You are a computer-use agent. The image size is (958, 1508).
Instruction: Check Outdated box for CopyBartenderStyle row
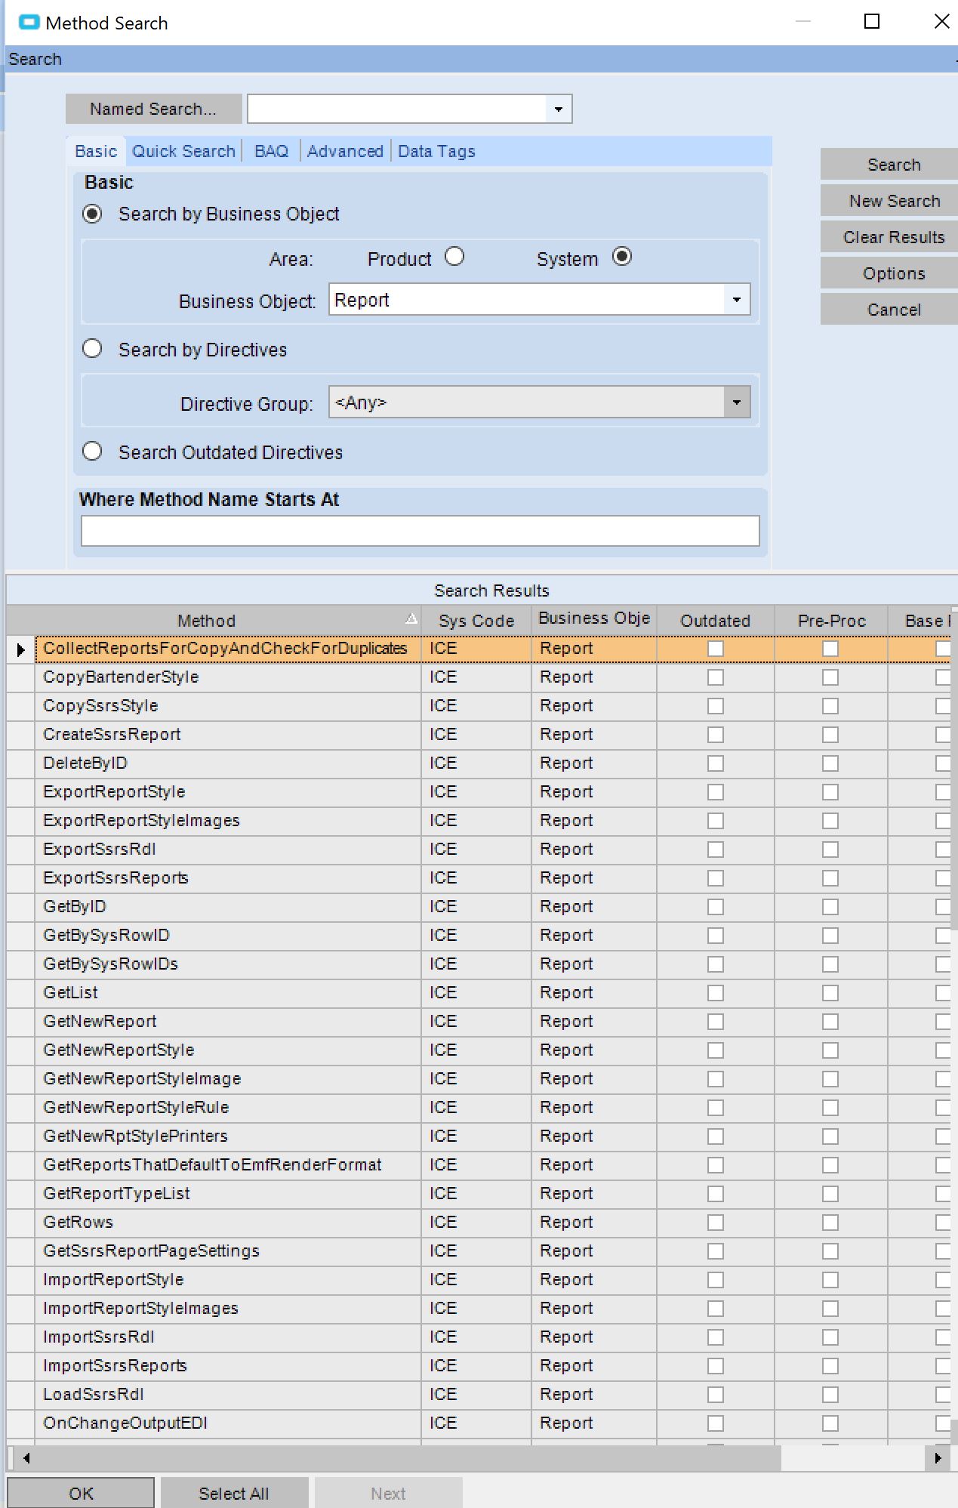coord(716,677)
